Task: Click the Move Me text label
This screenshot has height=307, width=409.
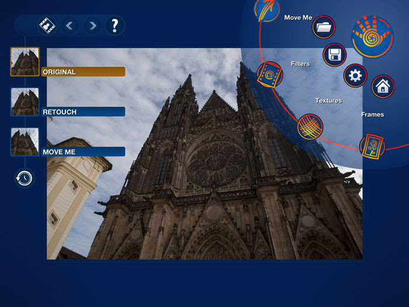Action: point(298,18)
